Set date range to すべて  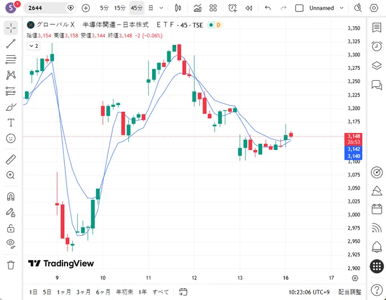(161, 292)
